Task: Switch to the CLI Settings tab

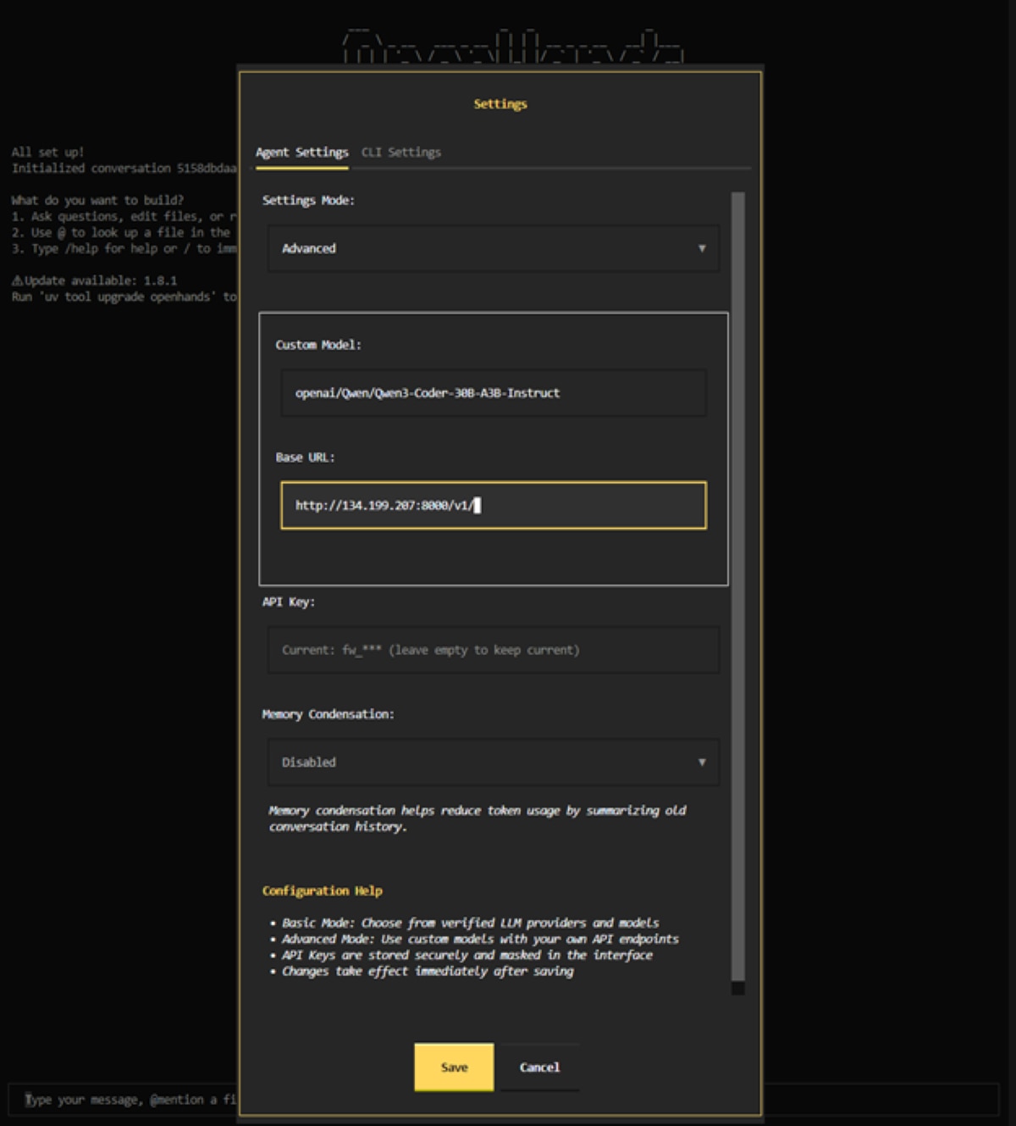Action: click(x=400, y=153)
